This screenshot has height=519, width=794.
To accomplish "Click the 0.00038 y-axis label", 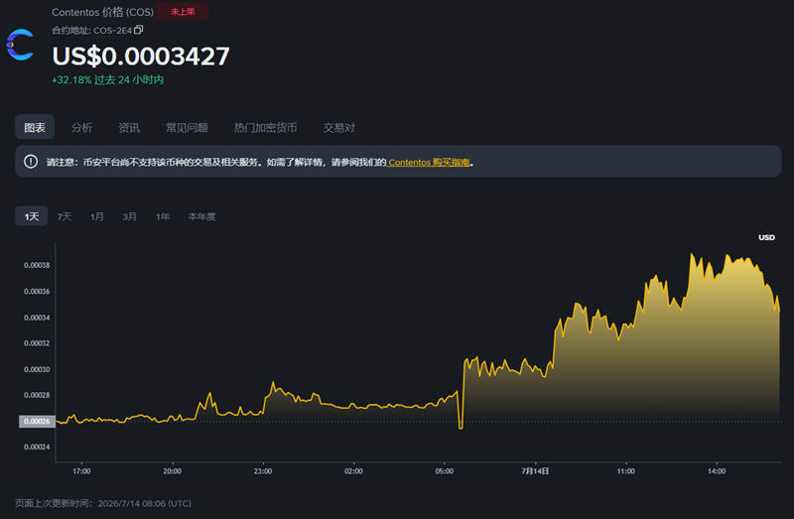I will pos(37,265).
